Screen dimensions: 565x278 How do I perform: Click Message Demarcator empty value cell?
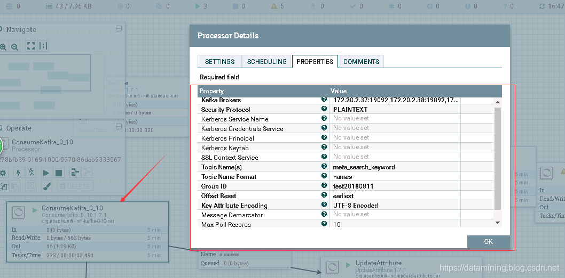[x=395, y=215]
